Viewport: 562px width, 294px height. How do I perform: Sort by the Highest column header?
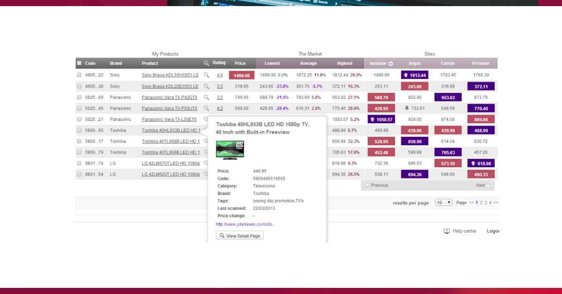(345, 63)
